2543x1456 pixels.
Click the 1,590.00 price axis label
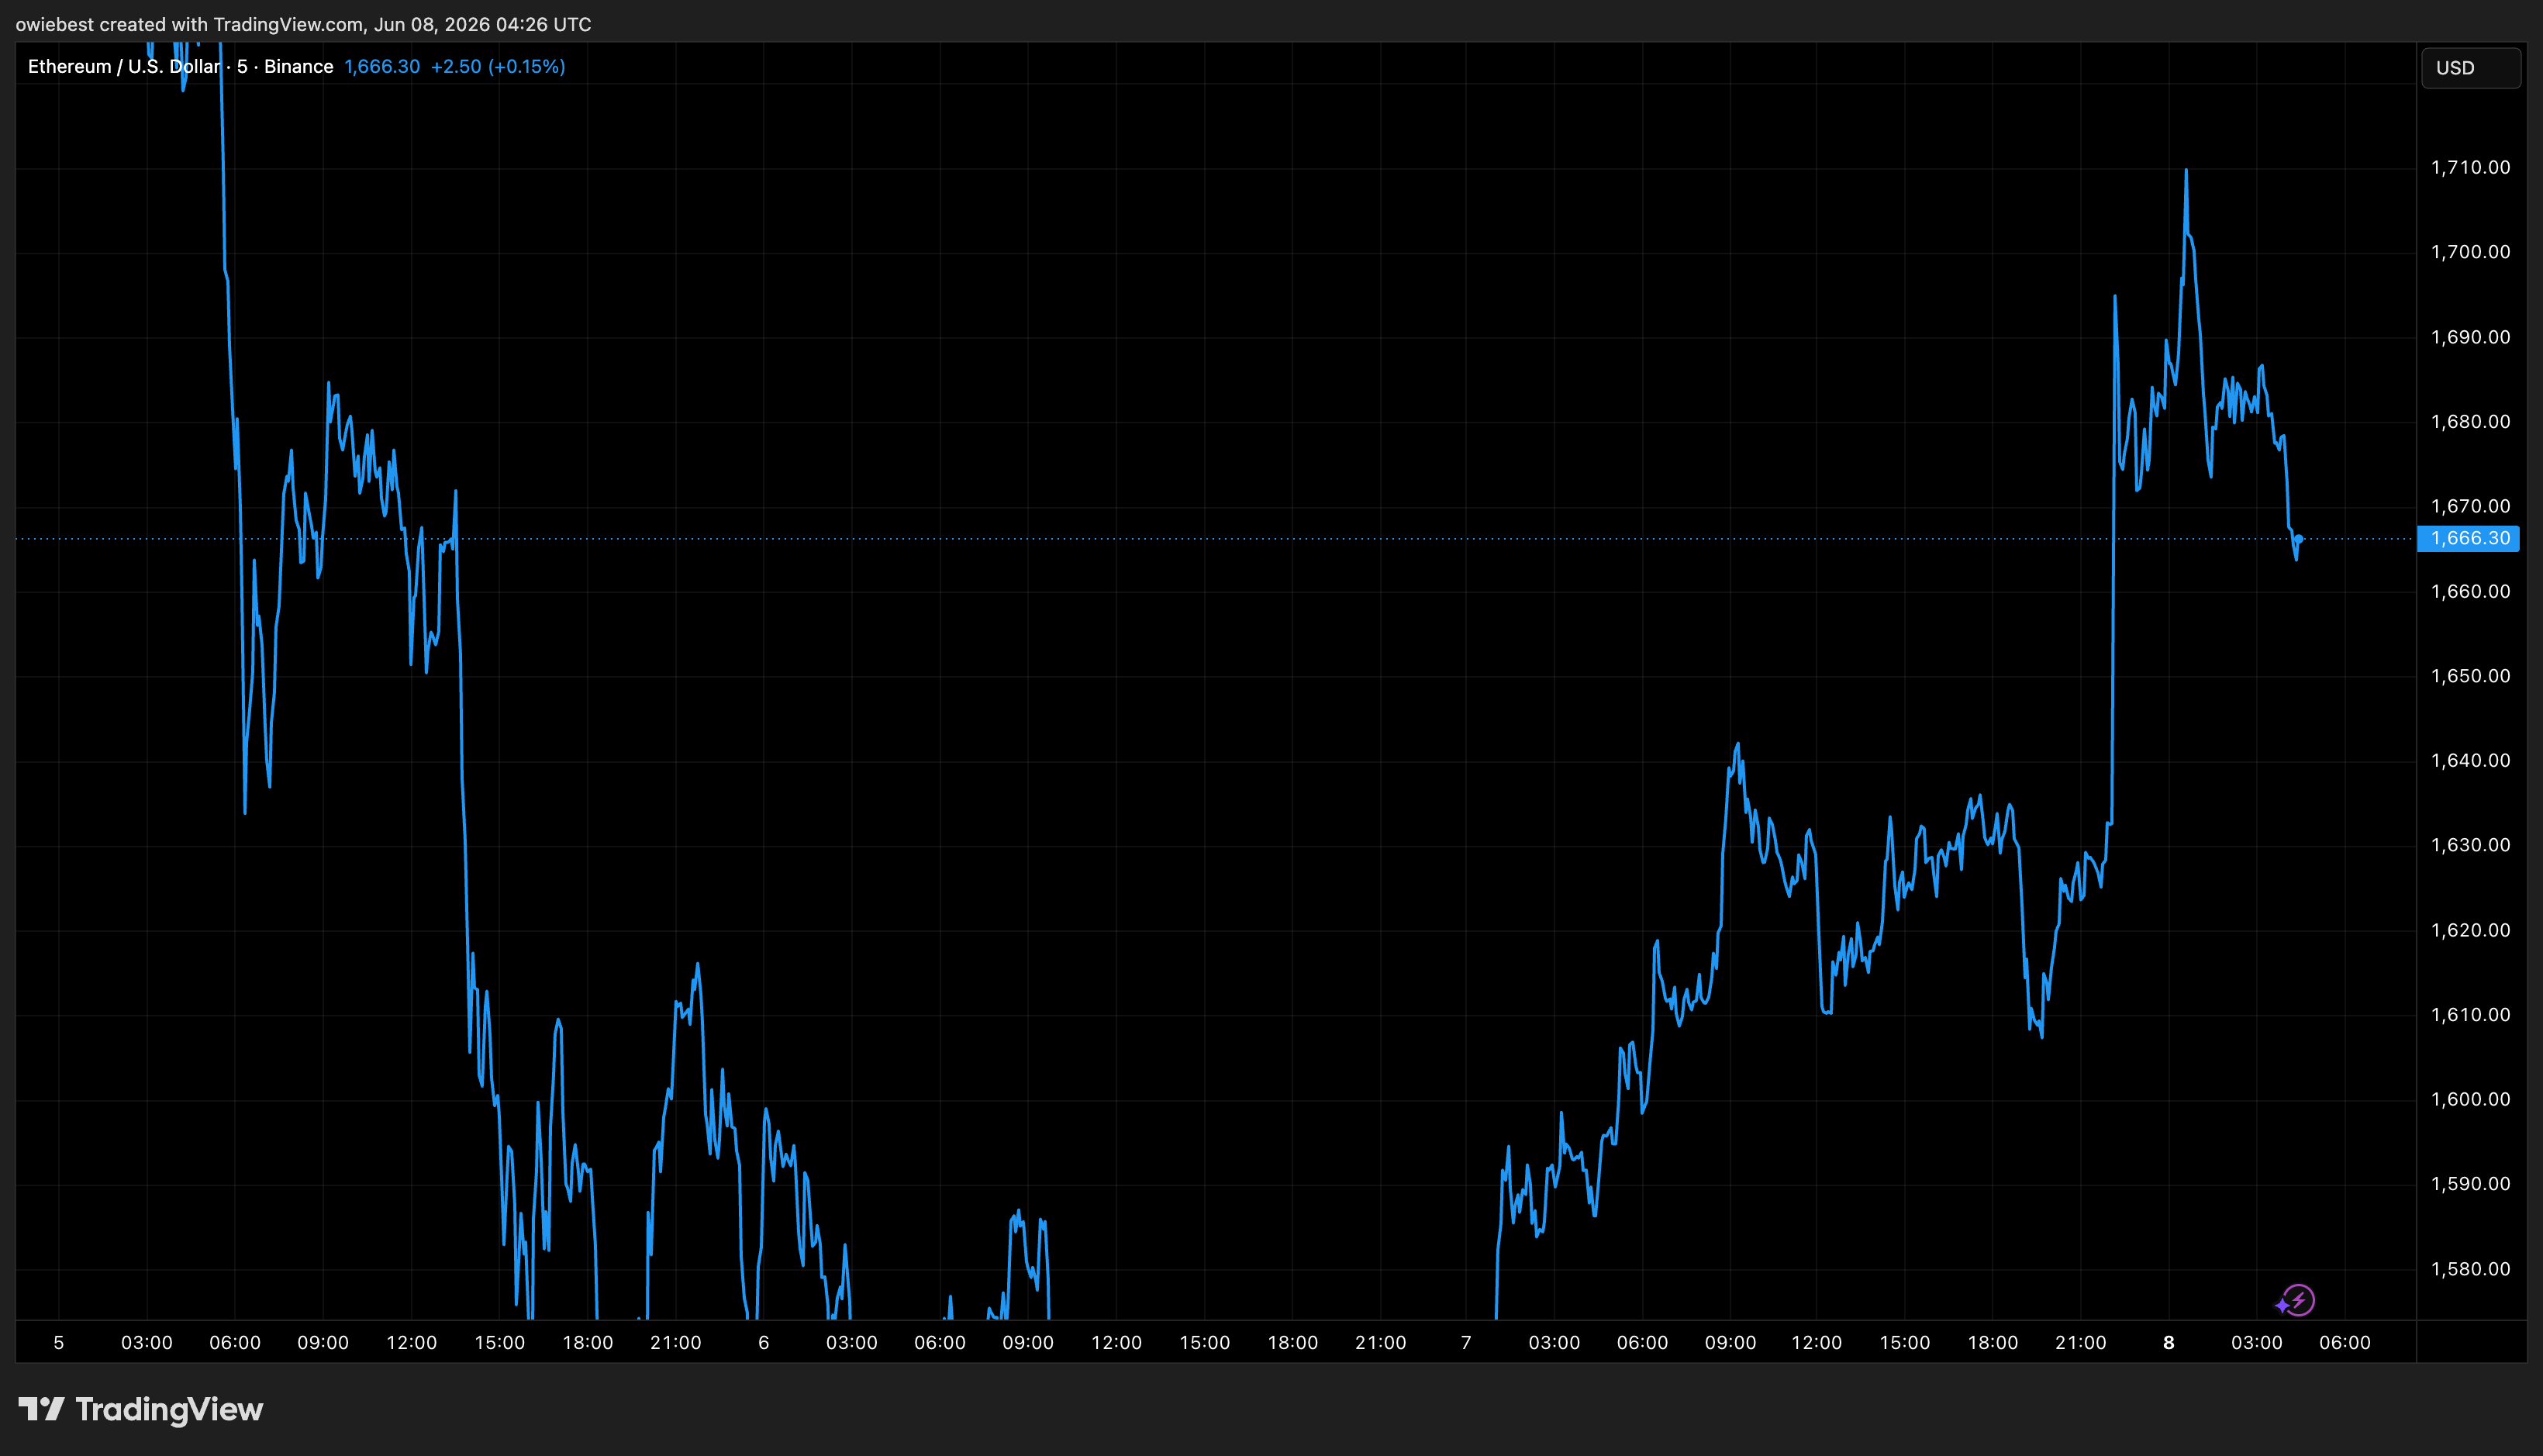click(x=2470, y=1184)
